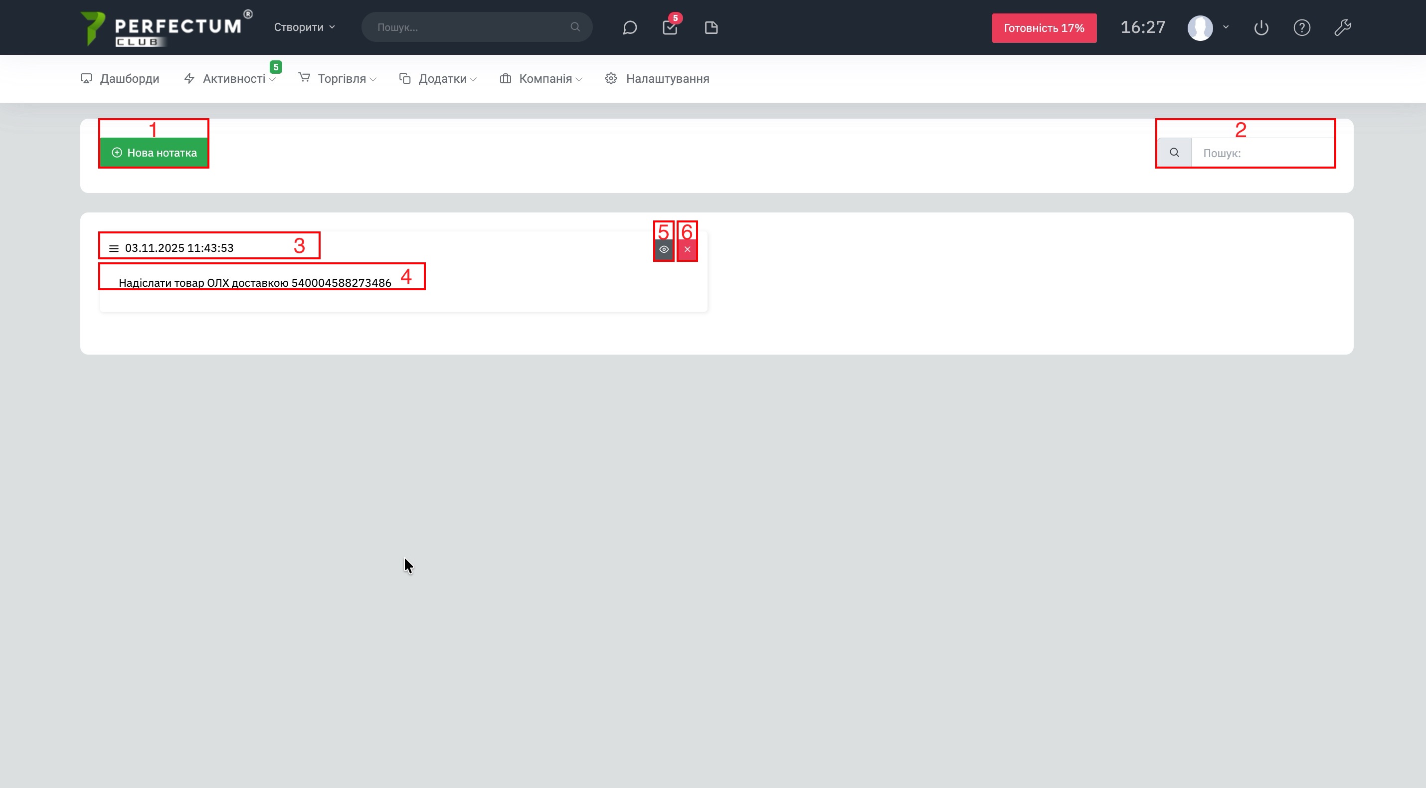The height and width of the screenshot is (788, 1426).
Task: Toggle note visibility with eye icon
Action: click(664, 250)
